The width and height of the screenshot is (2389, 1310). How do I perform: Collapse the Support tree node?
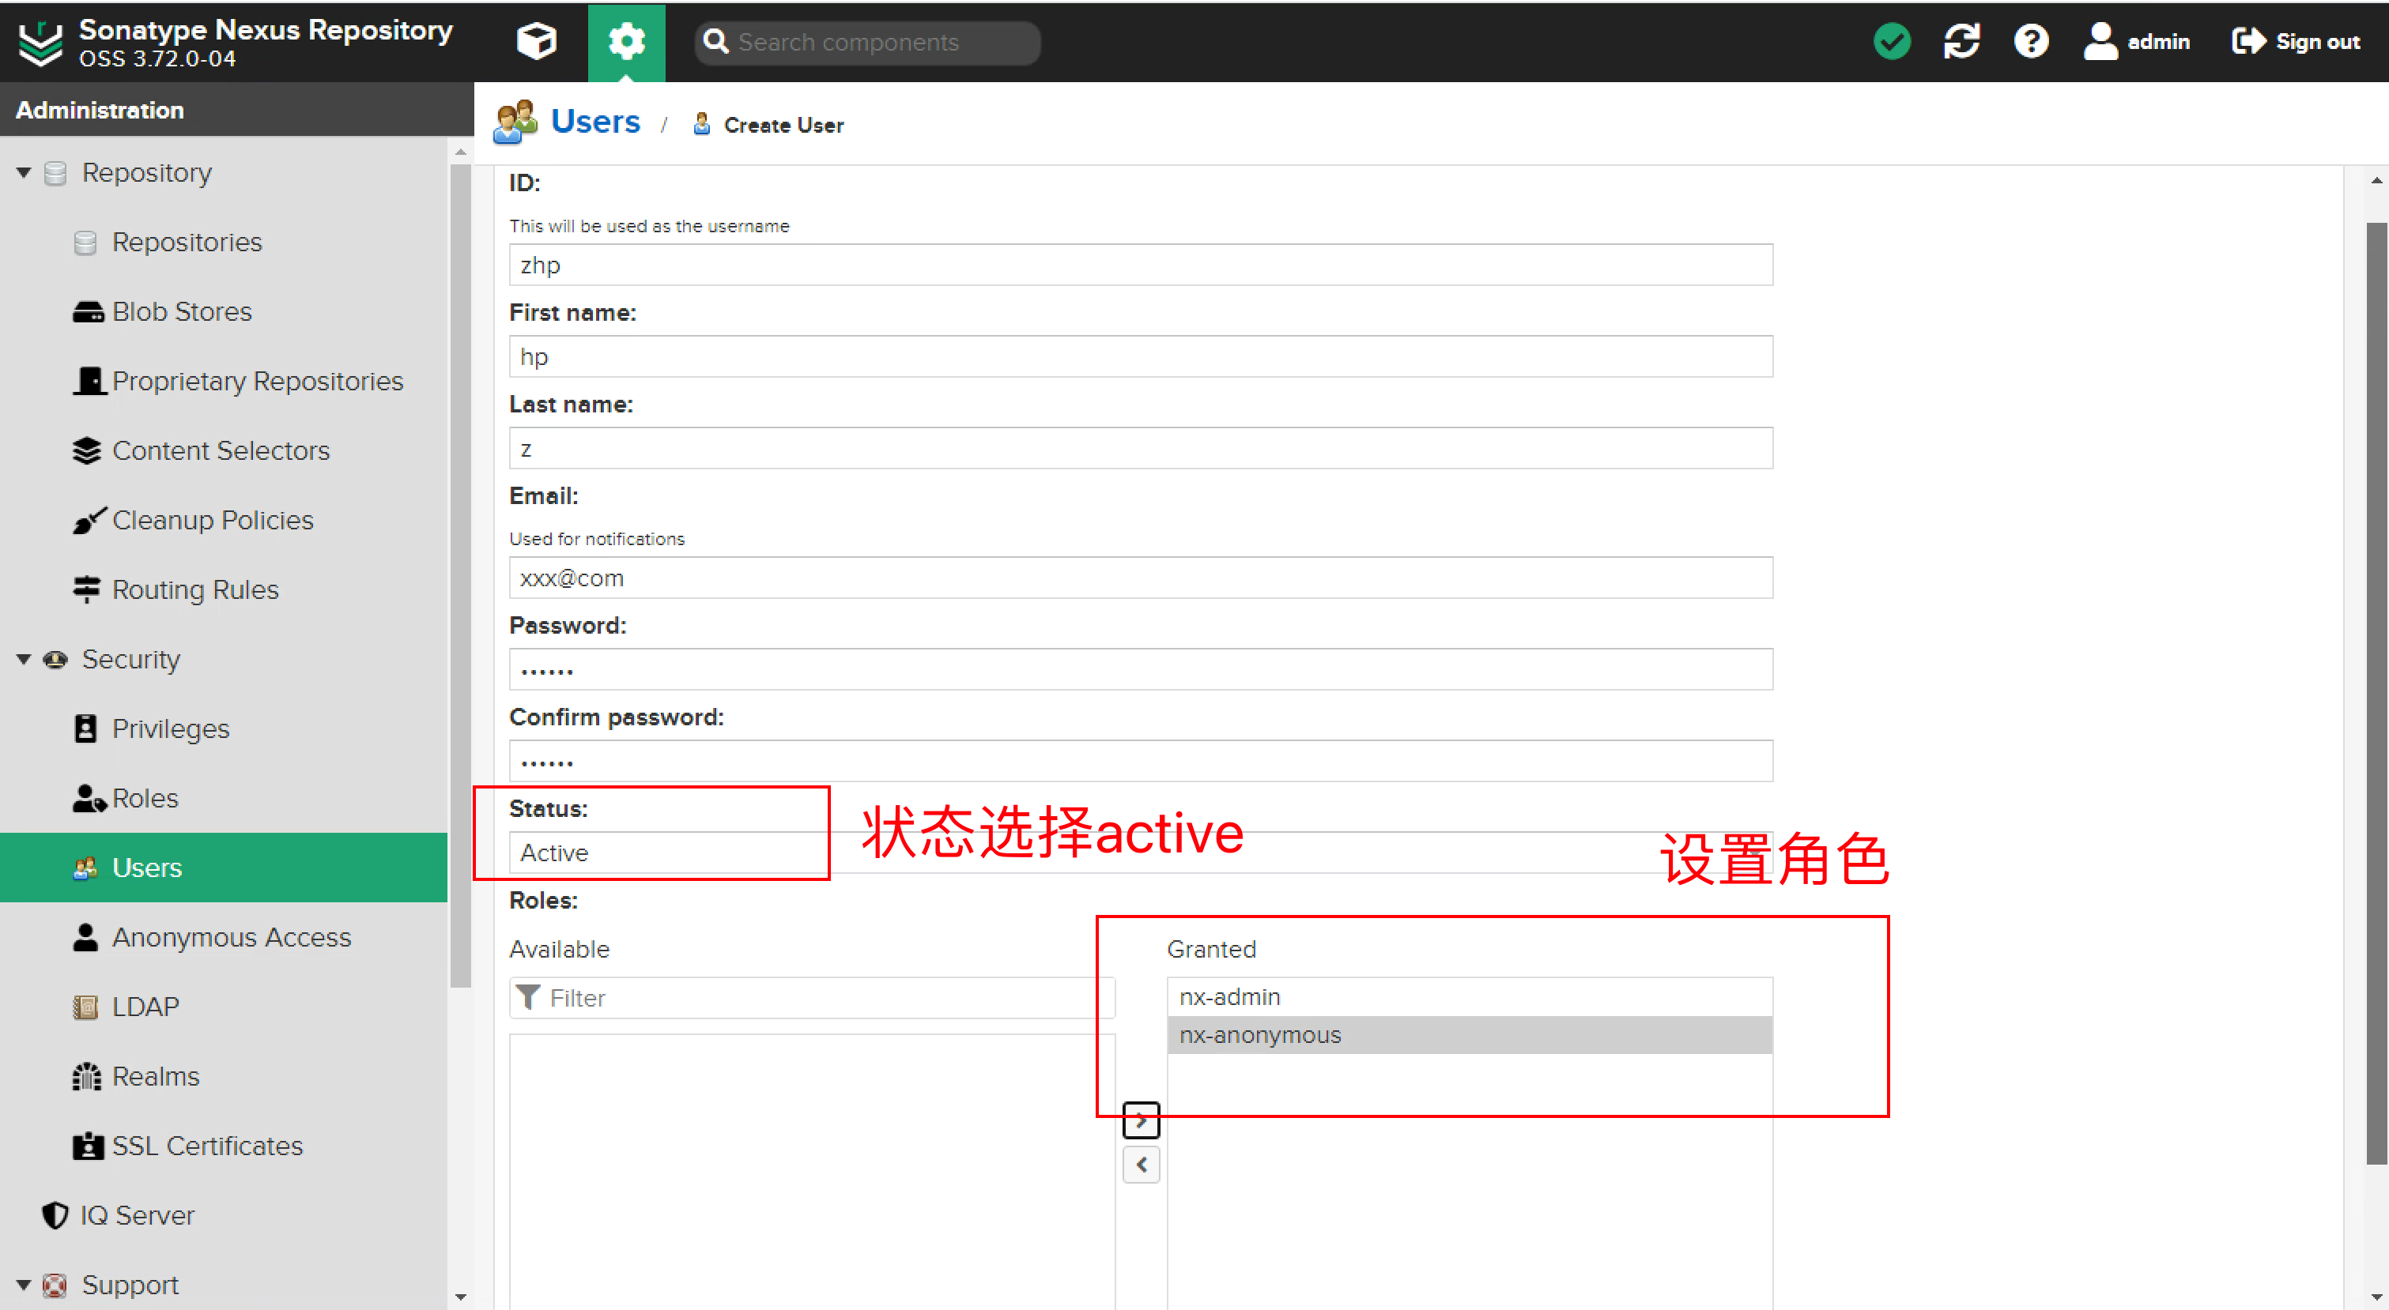point(23,1285)
